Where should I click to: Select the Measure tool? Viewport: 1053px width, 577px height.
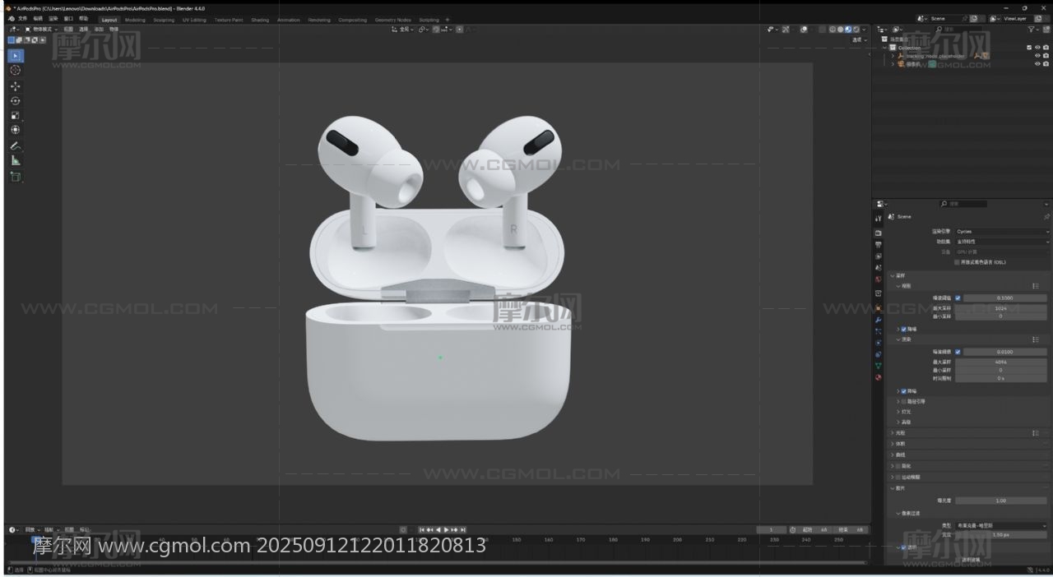[16, 160]
